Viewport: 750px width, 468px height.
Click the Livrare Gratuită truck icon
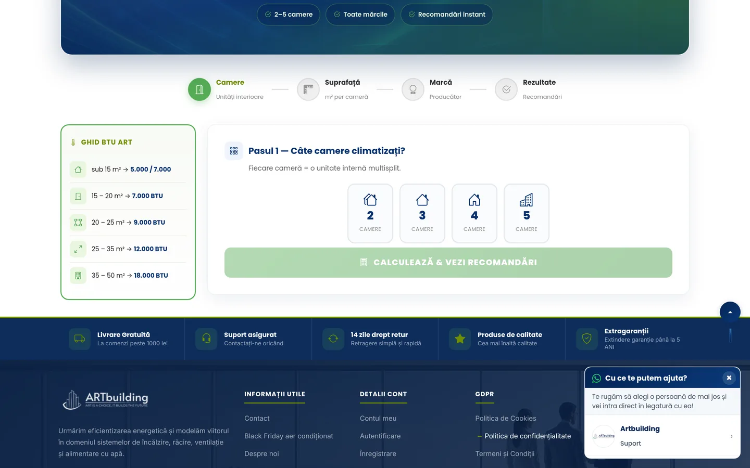80,339
